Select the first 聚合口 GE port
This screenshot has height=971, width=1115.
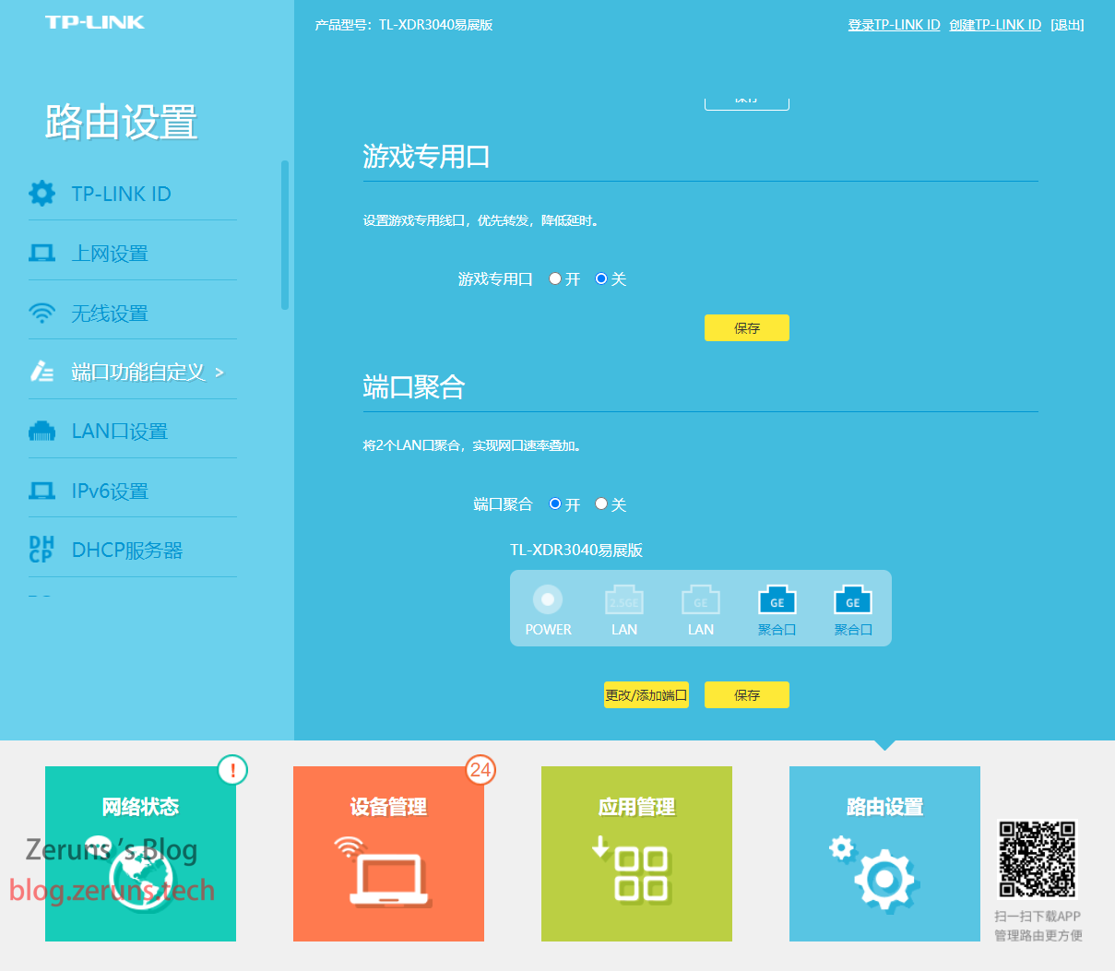click(777, 600)
